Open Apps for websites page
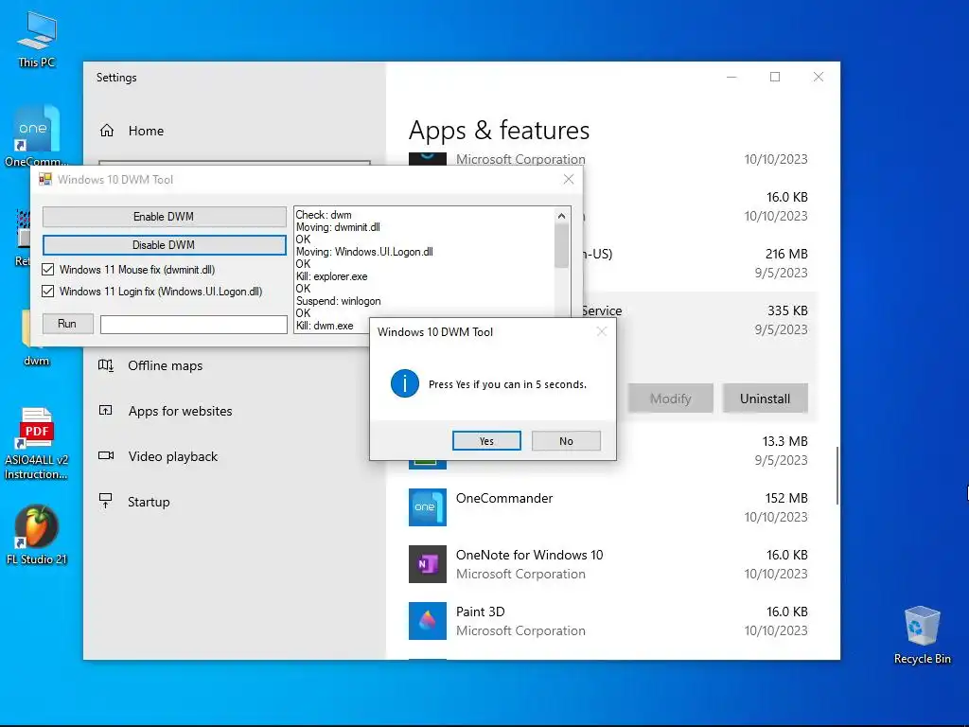The image size is (969, 727). (180, 411)
